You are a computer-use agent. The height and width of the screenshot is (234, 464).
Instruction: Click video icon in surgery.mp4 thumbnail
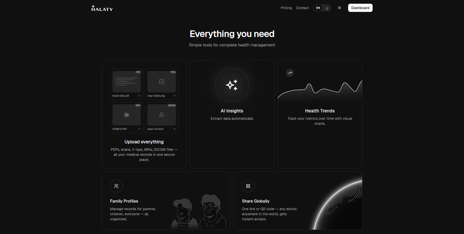126,115
